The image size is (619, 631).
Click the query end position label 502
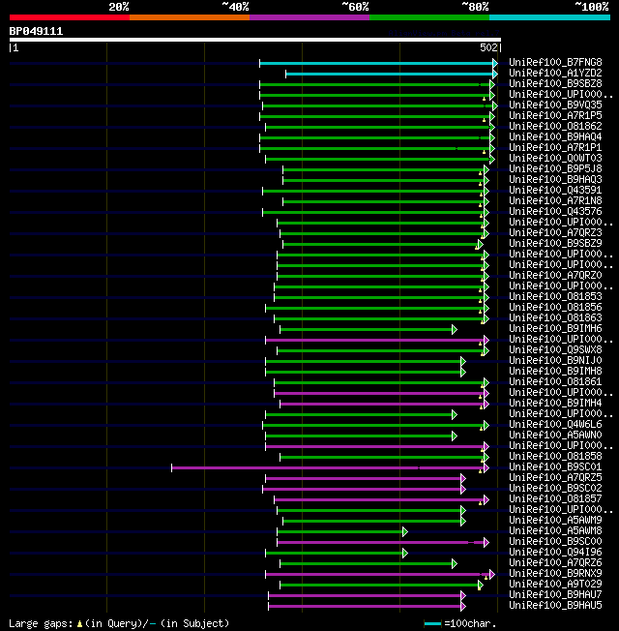click(x=488, y=47)
